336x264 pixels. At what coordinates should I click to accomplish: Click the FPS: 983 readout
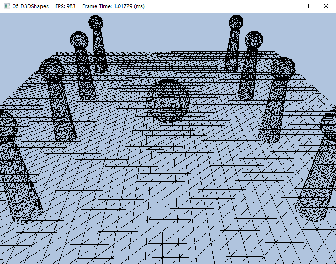click(65, 6)
